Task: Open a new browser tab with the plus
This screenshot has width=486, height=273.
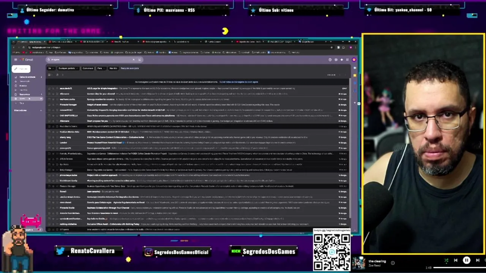Action: click(331, 42)
